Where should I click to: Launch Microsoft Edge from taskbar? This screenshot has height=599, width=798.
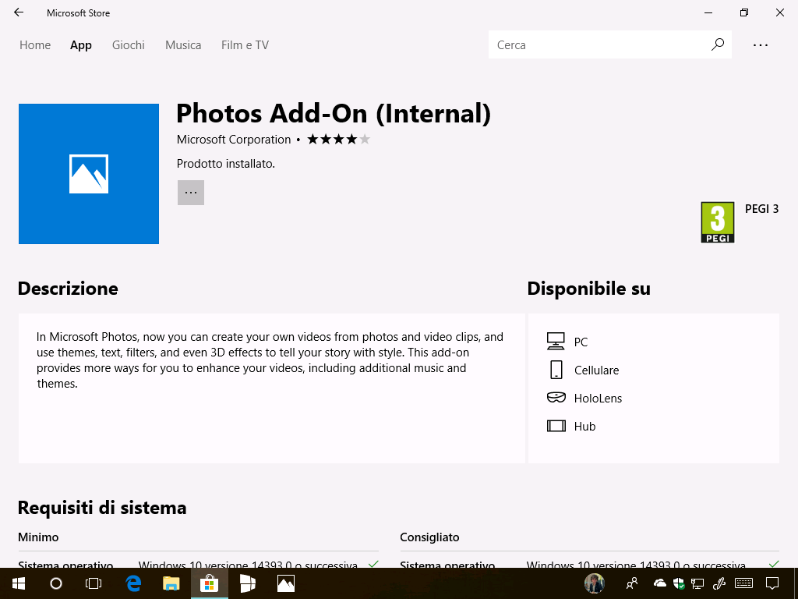133,583
